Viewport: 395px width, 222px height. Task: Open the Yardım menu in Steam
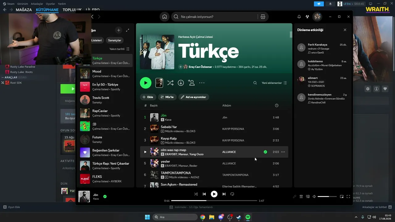pos(62,4)
